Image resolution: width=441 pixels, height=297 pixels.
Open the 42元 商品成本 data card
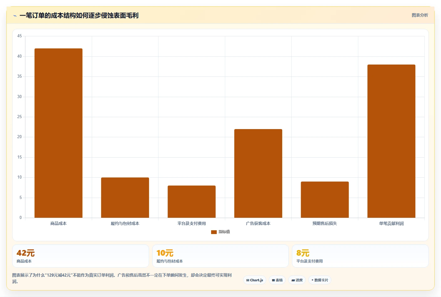(x=80, y=256)
